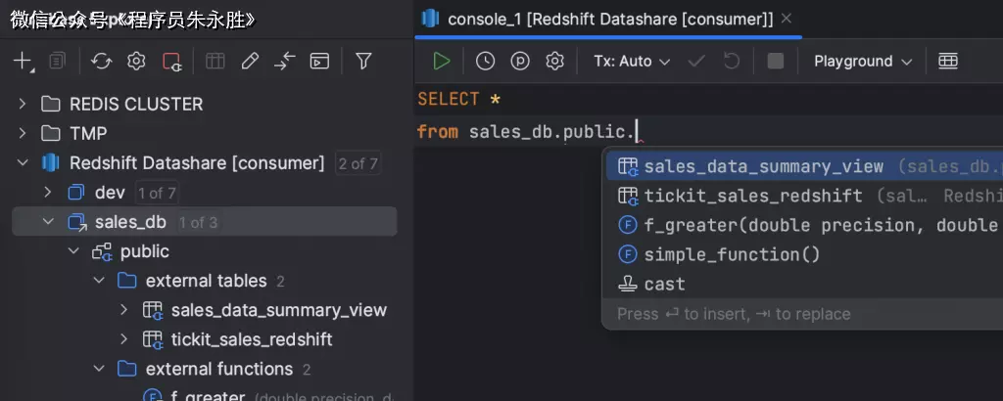Collapse the external tables folder
Screen dimensions: 1003x401
point(99,281)
